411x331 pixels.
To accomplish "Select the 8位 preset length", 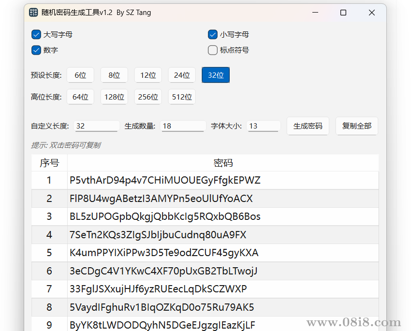I will (x=114, y=75).
